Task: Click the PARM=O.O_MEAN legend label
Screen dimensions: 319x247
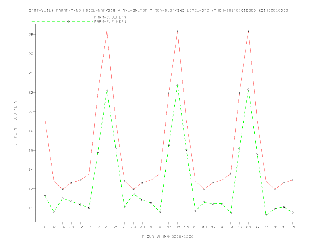Action: (110, 17)
